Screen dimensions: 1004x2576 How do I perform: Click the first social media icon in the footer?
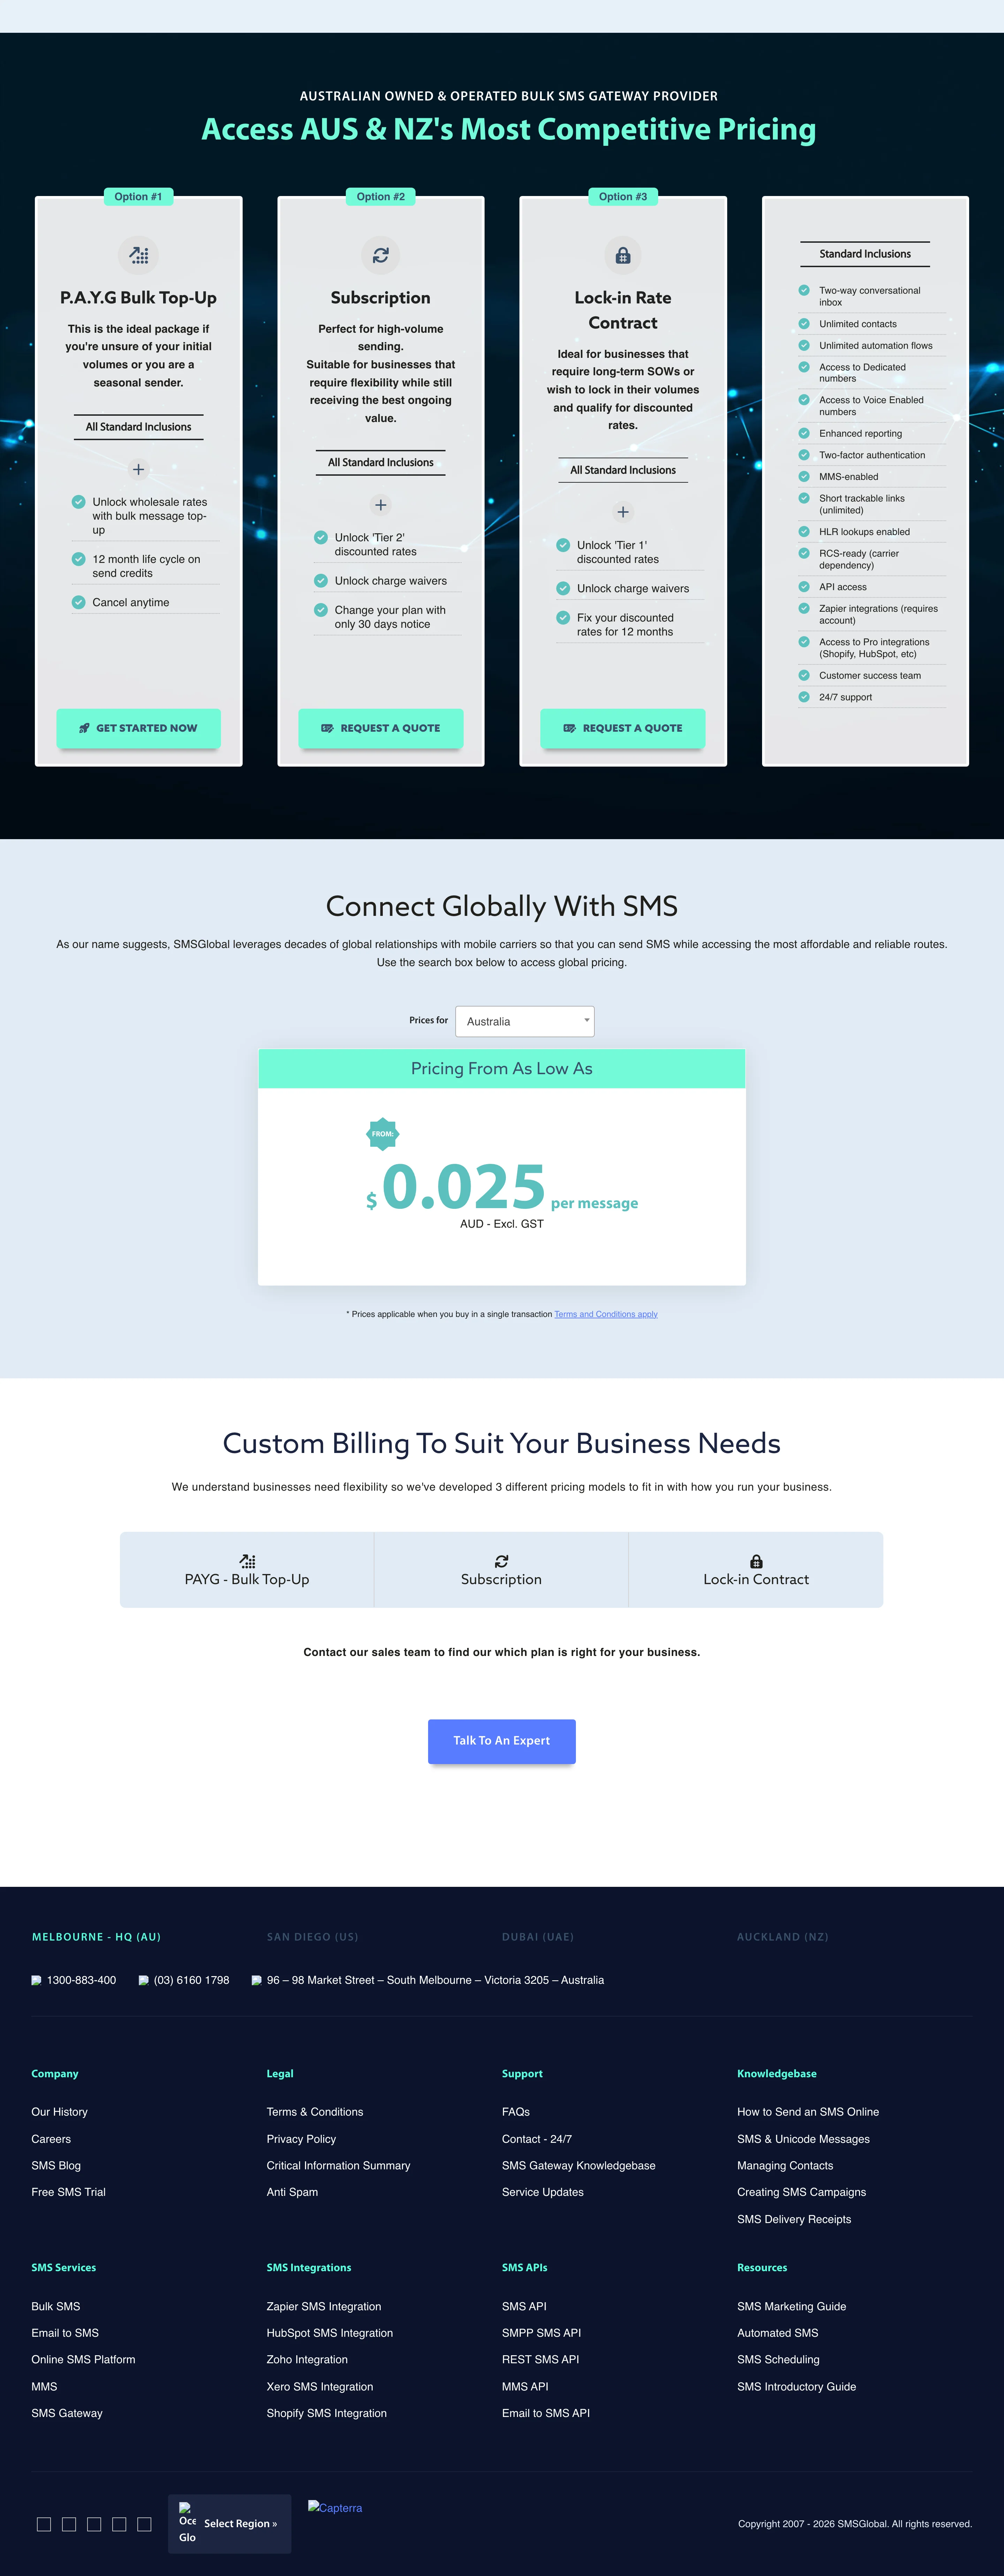point(44,2524)
